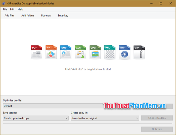176x135 pixels.
Task: Click the XLS spreadsheet file icon
Action: click(x=80, y=52)
